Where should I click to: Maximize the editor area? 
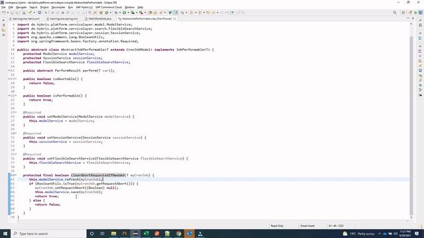tap(413, 19)
